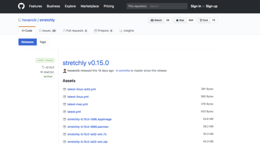Fork the stretchly repository
The image size is (260, 146).
(x=204, y=20)
